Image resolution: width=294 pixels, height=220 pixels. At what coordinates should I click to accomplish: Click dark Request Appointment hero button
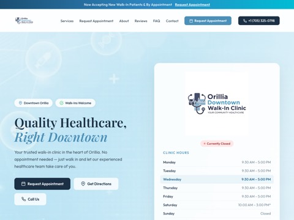click(x=42, y=184)
